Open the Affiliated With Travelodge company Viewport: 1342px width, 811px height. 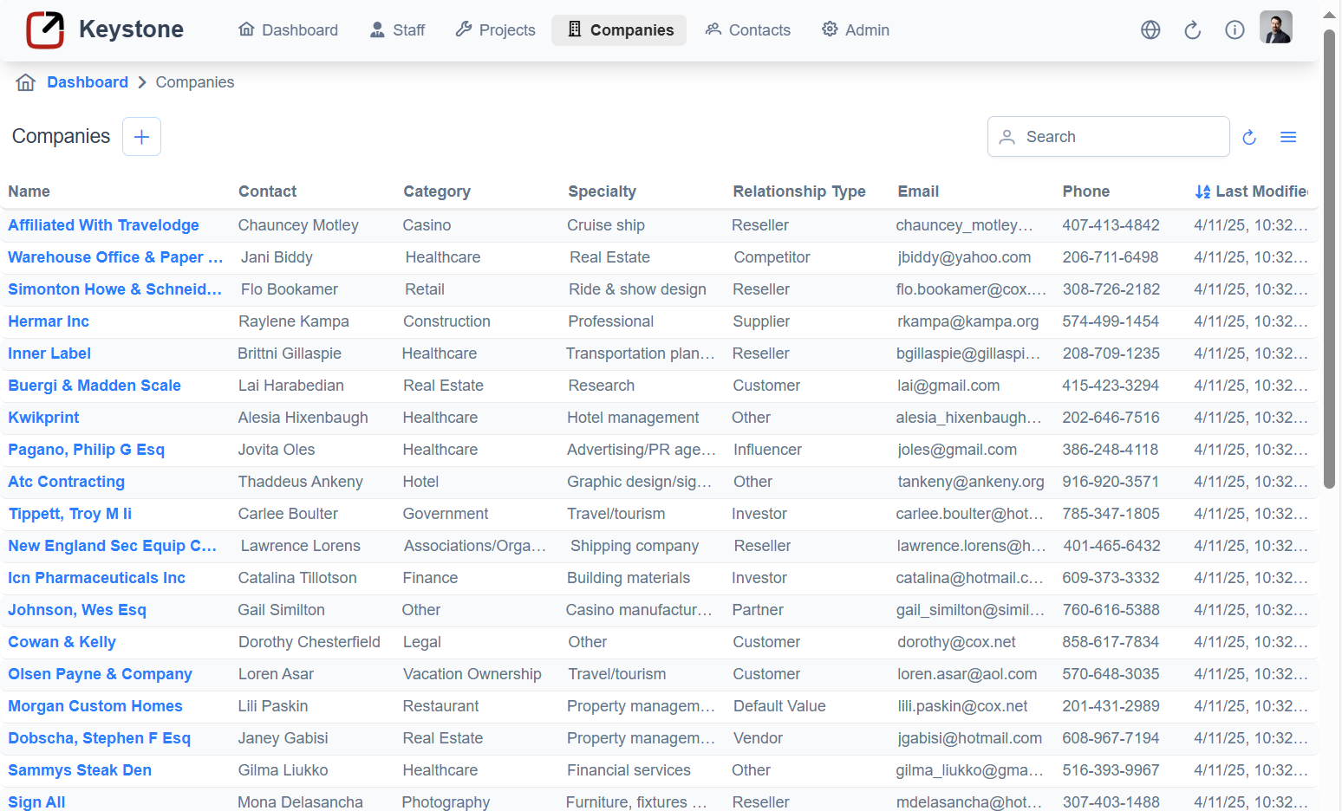(x=103, y=225)
